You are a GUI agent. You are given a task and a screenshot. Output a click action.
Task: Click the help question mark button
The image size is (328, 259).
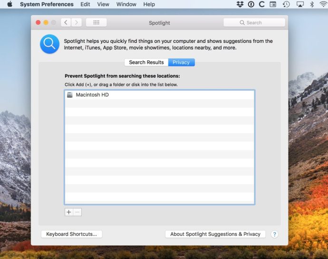point(274,234)
